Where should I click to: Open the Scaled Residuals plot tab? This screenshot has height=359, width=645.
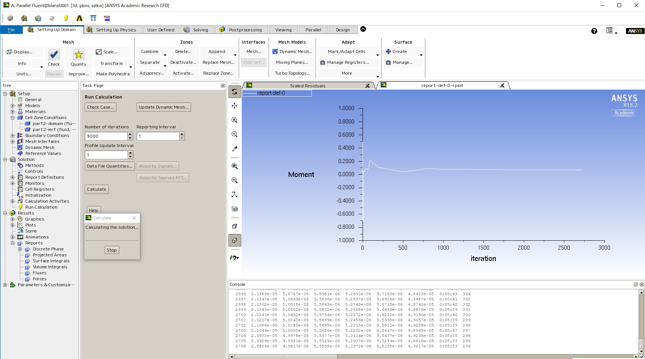click(307, 86)
